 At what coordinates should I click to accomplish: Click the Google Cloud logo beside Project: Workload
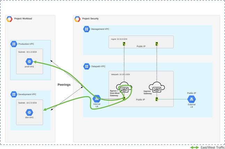tap(9, 19)
